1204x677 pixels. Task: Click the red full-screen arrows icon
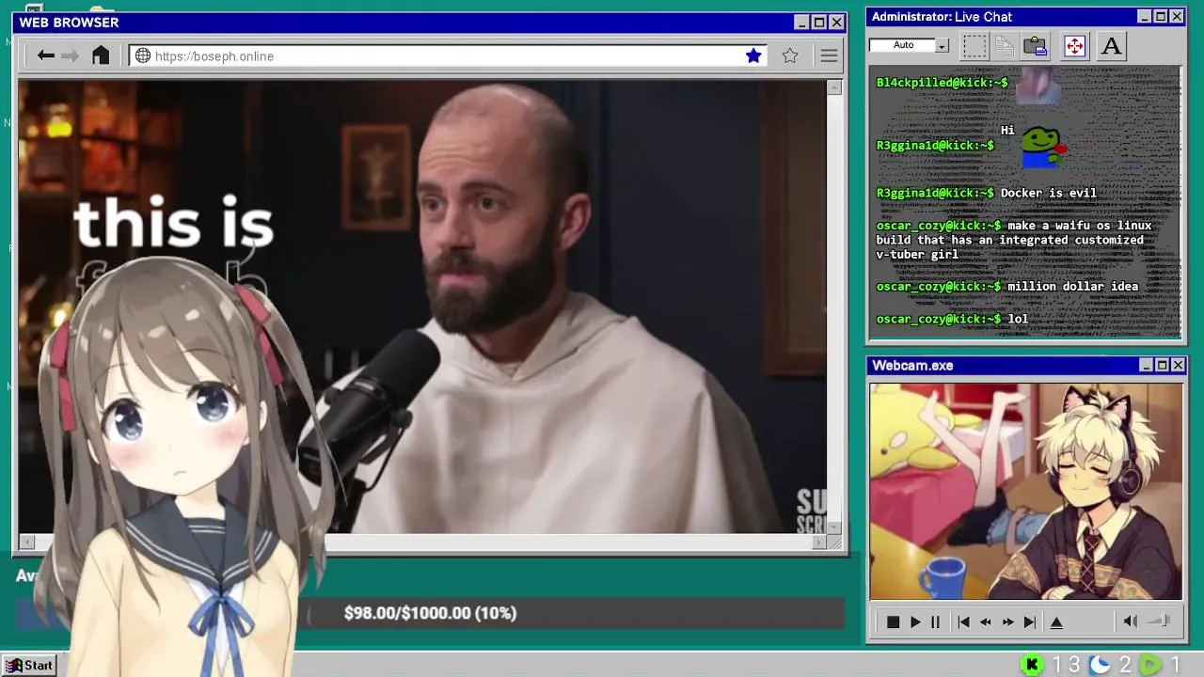tap(1074, 46)
